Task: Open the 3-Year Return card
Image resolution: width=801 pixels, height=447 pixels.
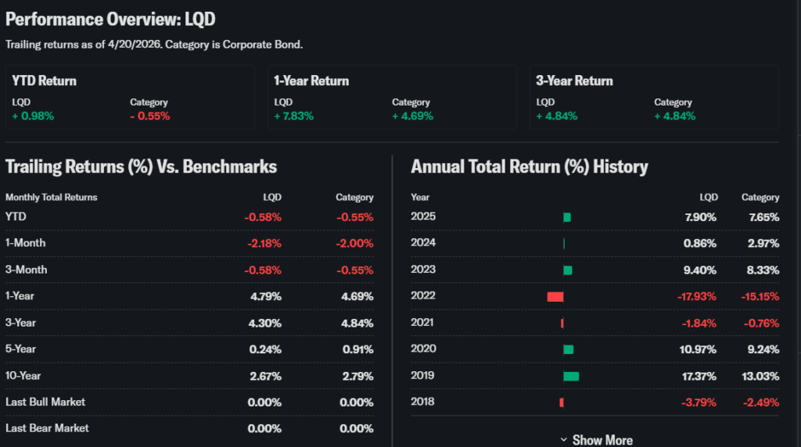Action: [653, 97]
